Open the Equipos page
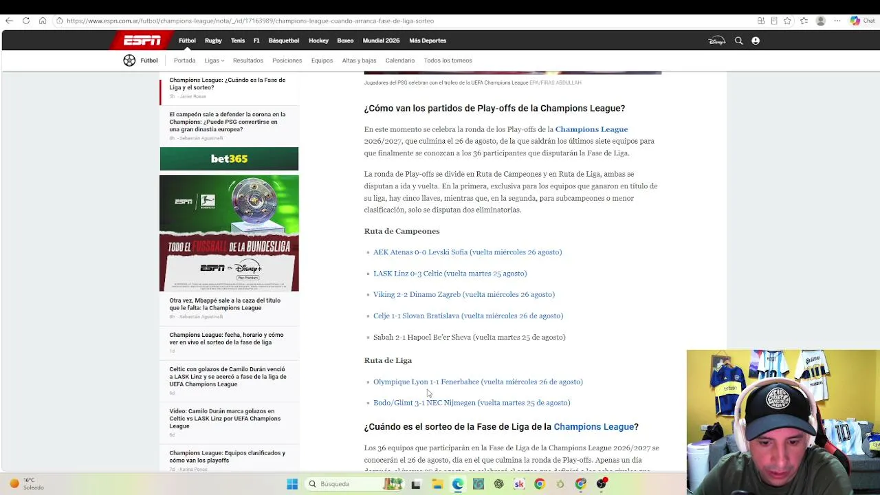This screenshot has width=880, height=495. click(322, 60)
